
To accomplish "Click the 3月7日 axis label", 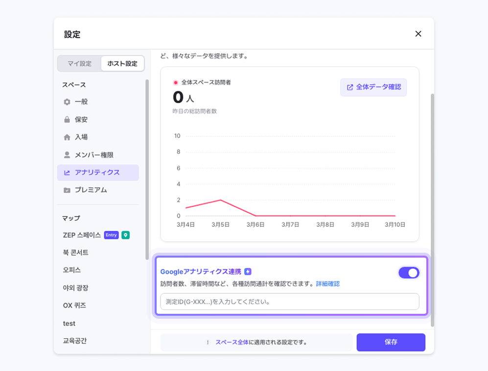I will click(290, 225).
